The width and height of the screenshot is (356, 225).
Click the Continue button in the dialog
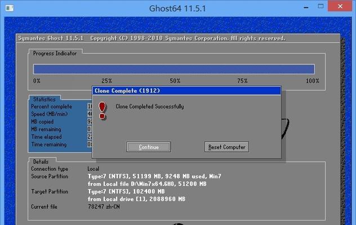coord(149,147)
